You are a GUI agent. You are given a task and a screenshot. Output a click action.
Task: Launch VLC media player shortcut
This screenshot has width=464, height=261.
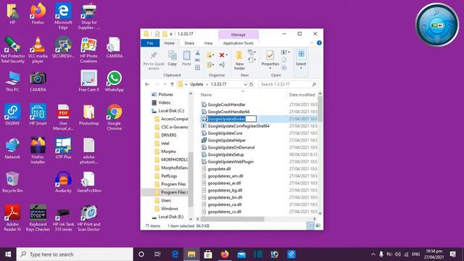38,49
